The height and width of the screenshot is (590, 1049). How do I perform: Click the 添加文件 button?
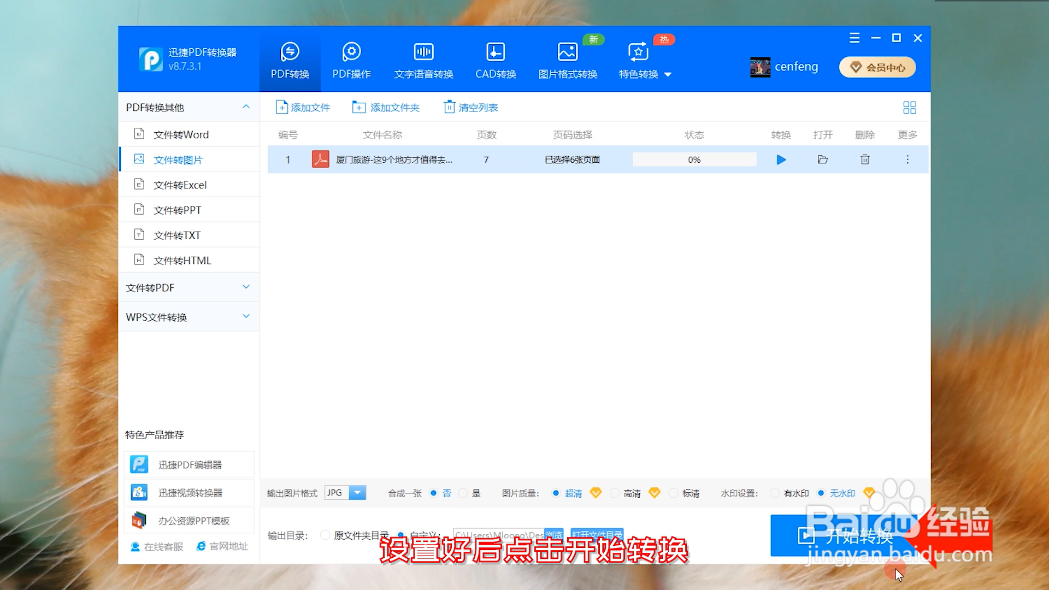303,108
